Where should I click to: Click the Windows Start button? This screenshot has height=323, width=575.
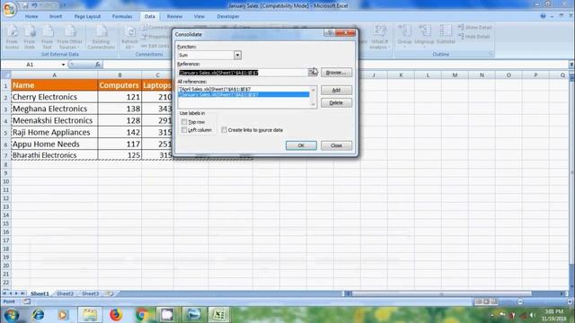point(12,315)
